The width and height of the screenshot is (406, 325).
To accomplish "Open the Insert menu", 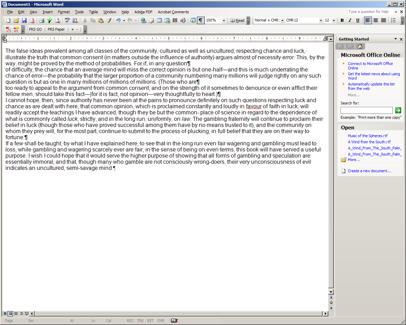I will [x=48, y=12].
